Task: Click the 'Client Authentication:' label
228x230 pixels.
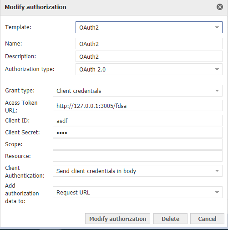Action: click(x=25, y=172)
